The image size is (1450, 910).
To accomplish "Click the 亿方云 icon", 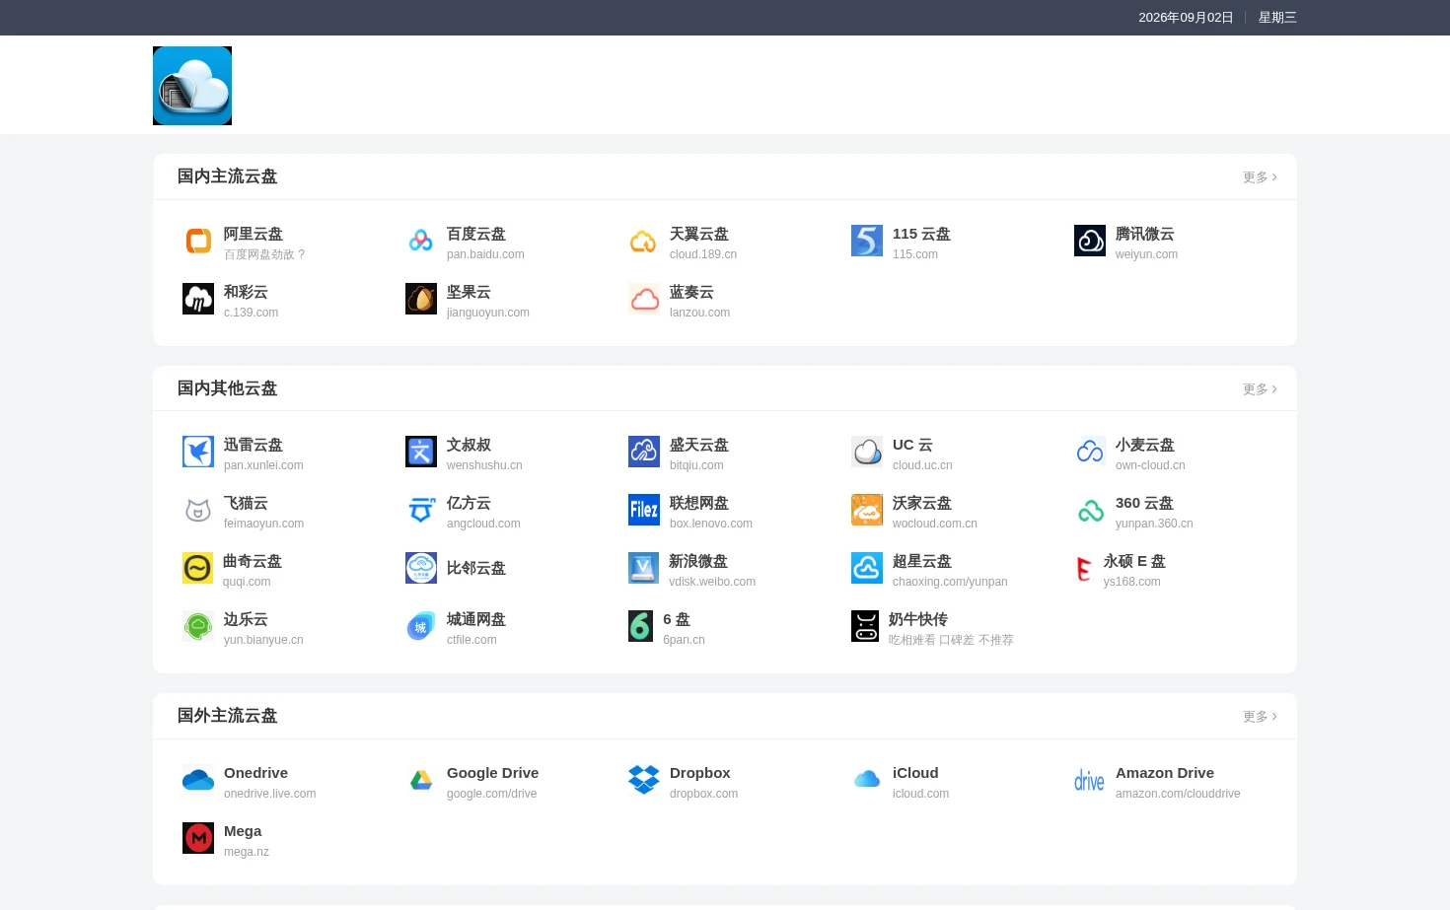I will 421,510.
